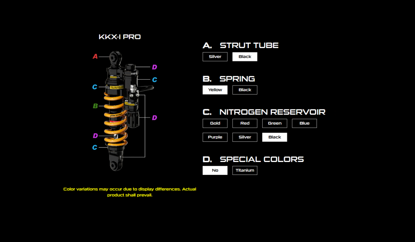Select Red nitrogen reservoir color
Screen dimensions: 415x242
coord(245,123)
